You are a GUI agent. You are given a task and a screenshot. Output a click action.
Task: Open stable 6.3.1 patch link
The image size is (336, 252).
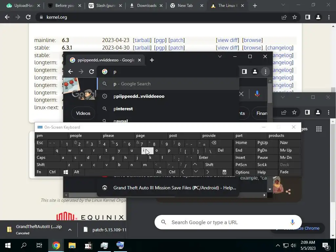pos(177,48)
